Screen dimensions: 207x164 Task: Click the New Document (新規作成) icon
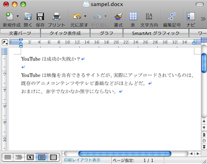click(10, 16)
